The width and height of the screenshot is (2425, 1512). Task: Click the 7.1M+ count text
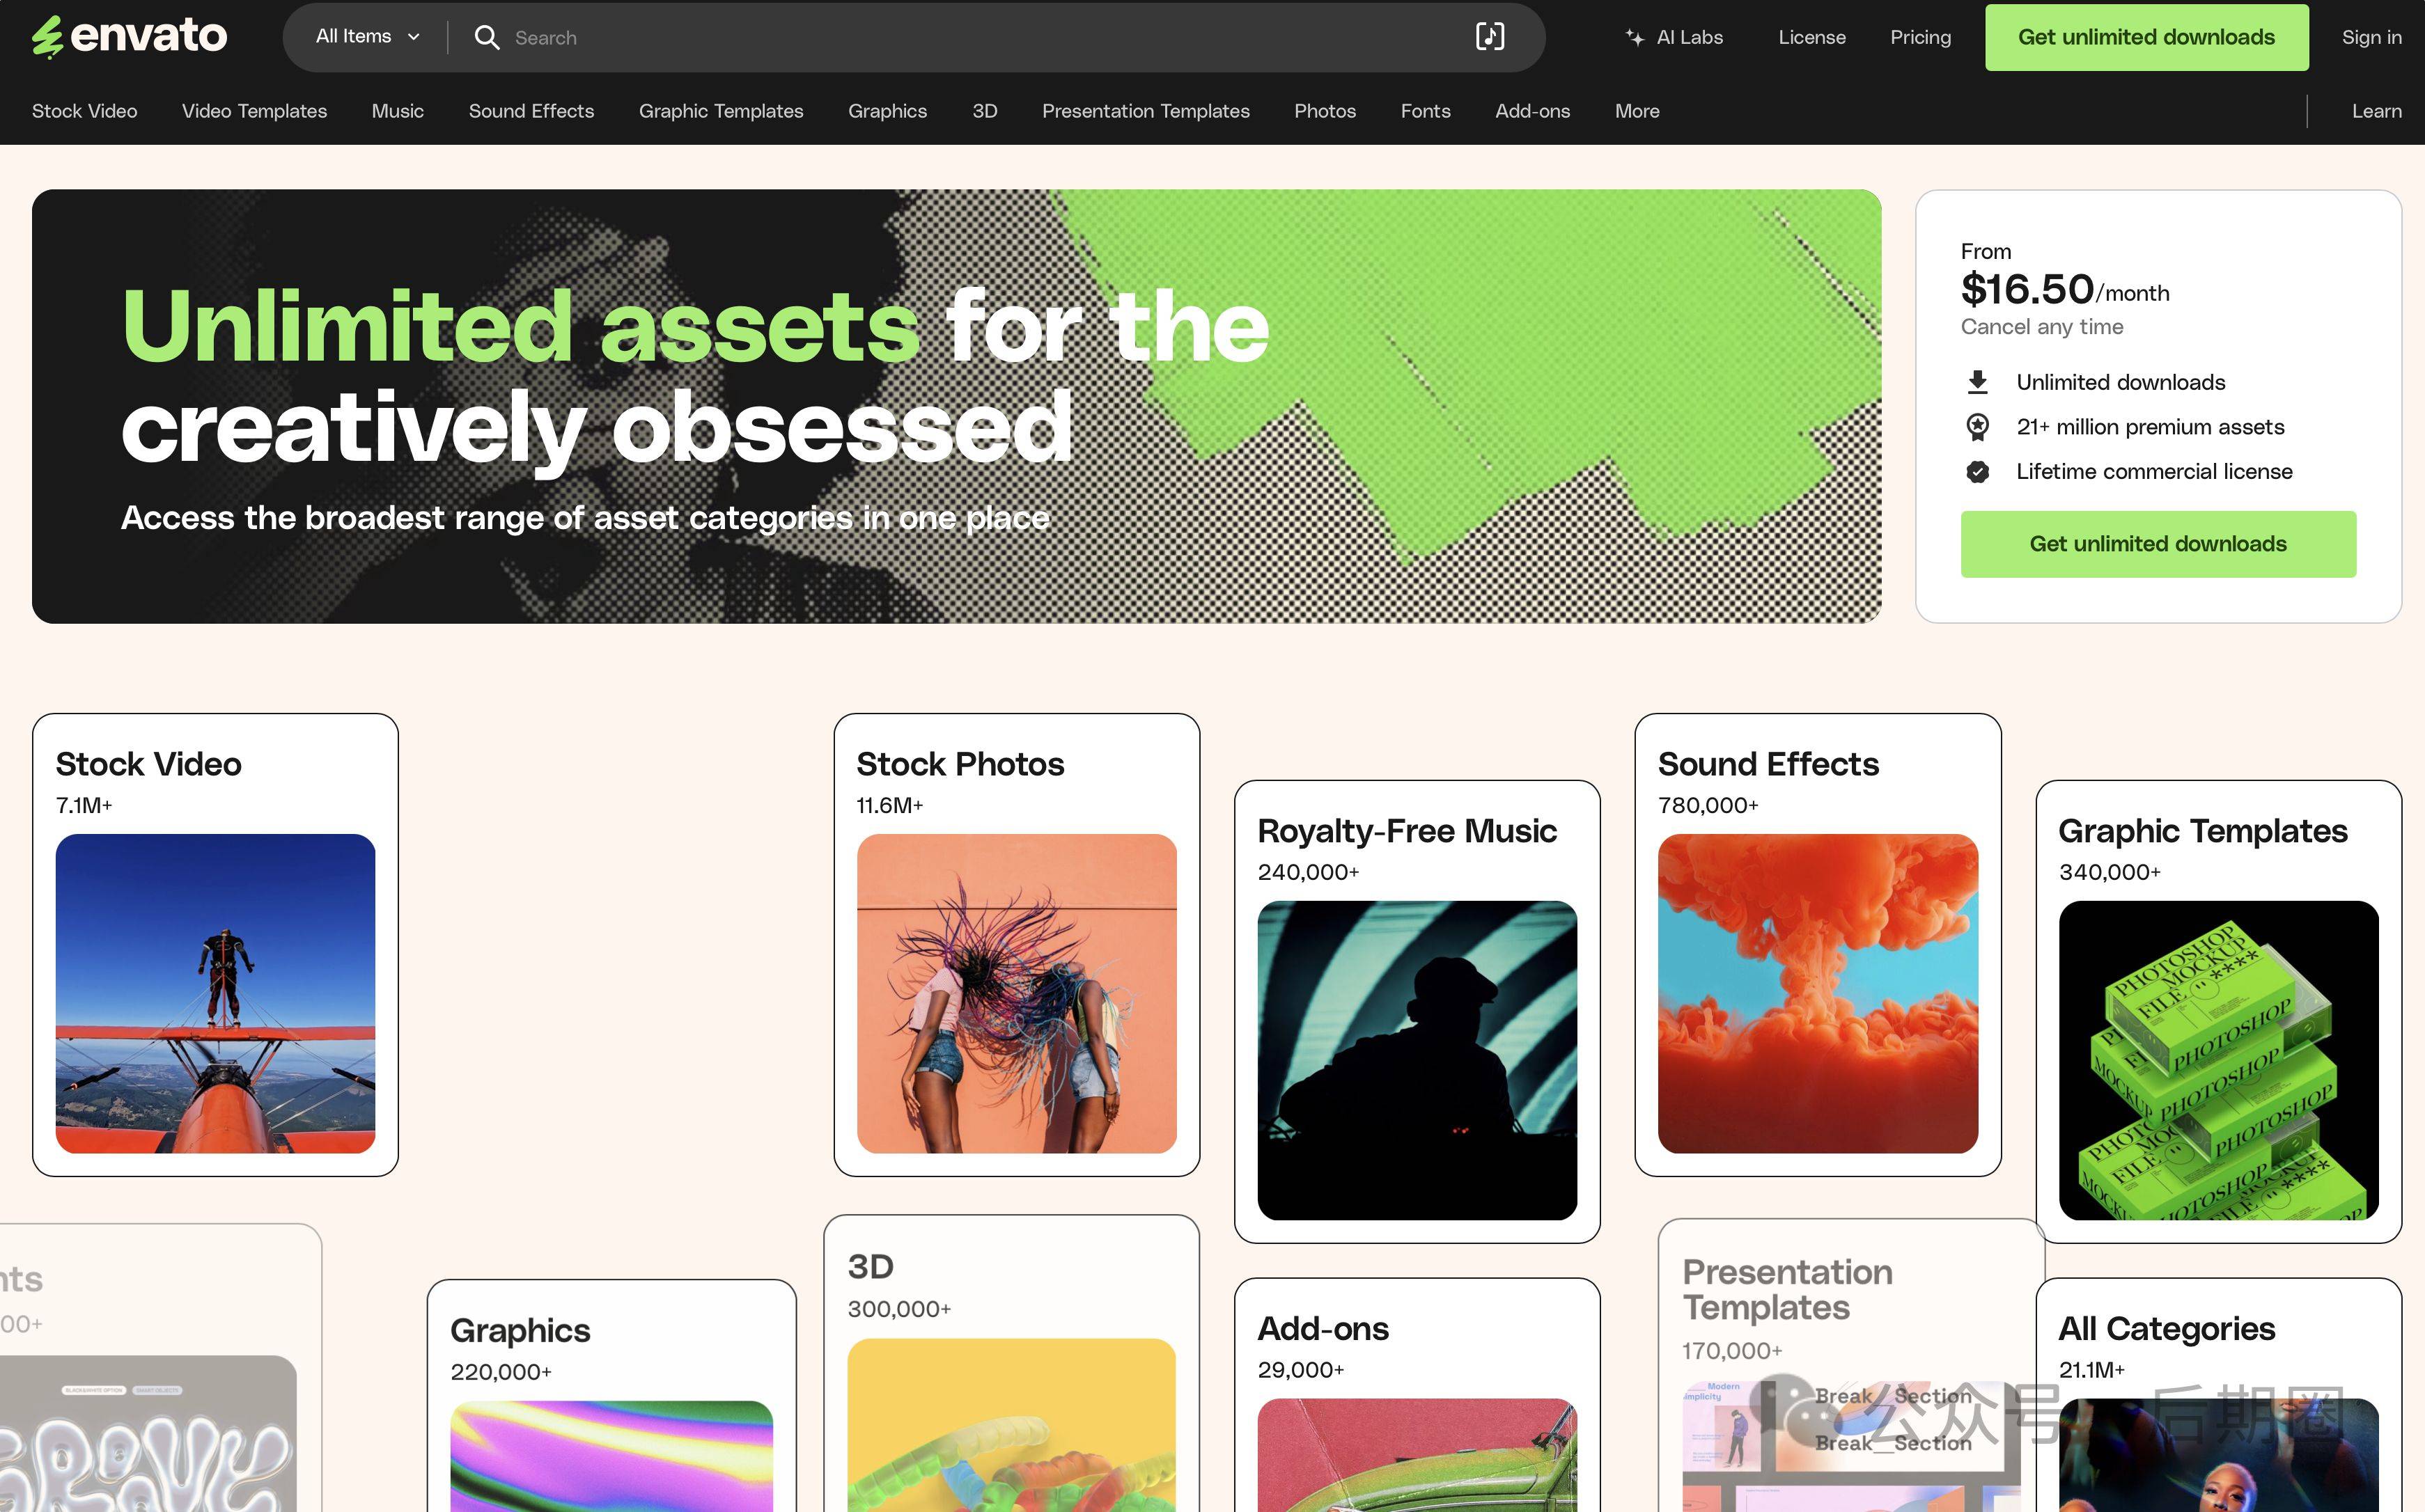84,805
